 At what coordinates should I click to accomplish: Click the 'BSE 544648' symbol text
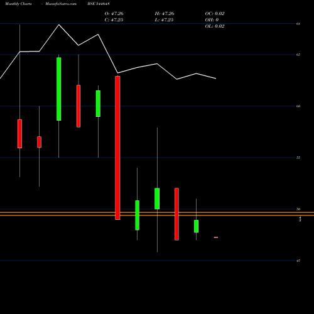coord(99,4)
